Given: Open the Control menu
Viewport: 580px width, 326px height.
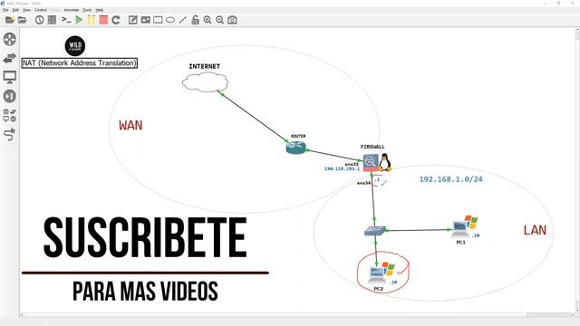Looking at the screenshot, I should (x=41, y=10).
